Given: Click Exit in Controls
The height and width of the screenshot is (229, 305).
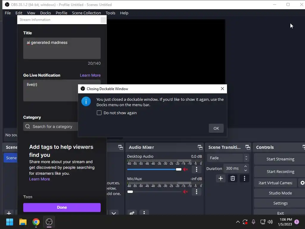Looking at the screenshot, I should click(280, 213).
